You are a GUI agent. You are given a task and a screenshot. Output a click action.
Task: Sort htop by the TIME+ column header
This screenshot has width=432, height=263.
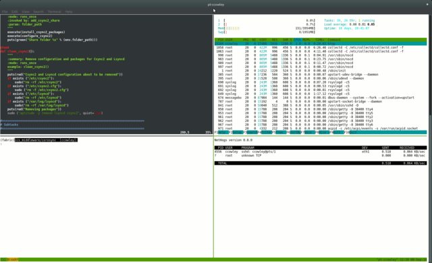click(x=319, y=40)
